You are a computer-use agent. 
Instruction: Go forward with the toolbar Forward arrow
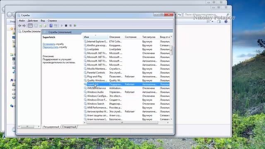click(24, 26)
